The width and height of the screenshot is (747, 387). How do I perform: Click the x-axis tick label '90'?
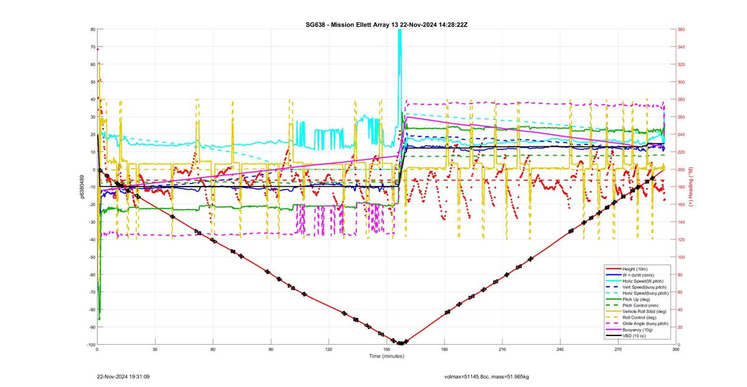(271, 350)
